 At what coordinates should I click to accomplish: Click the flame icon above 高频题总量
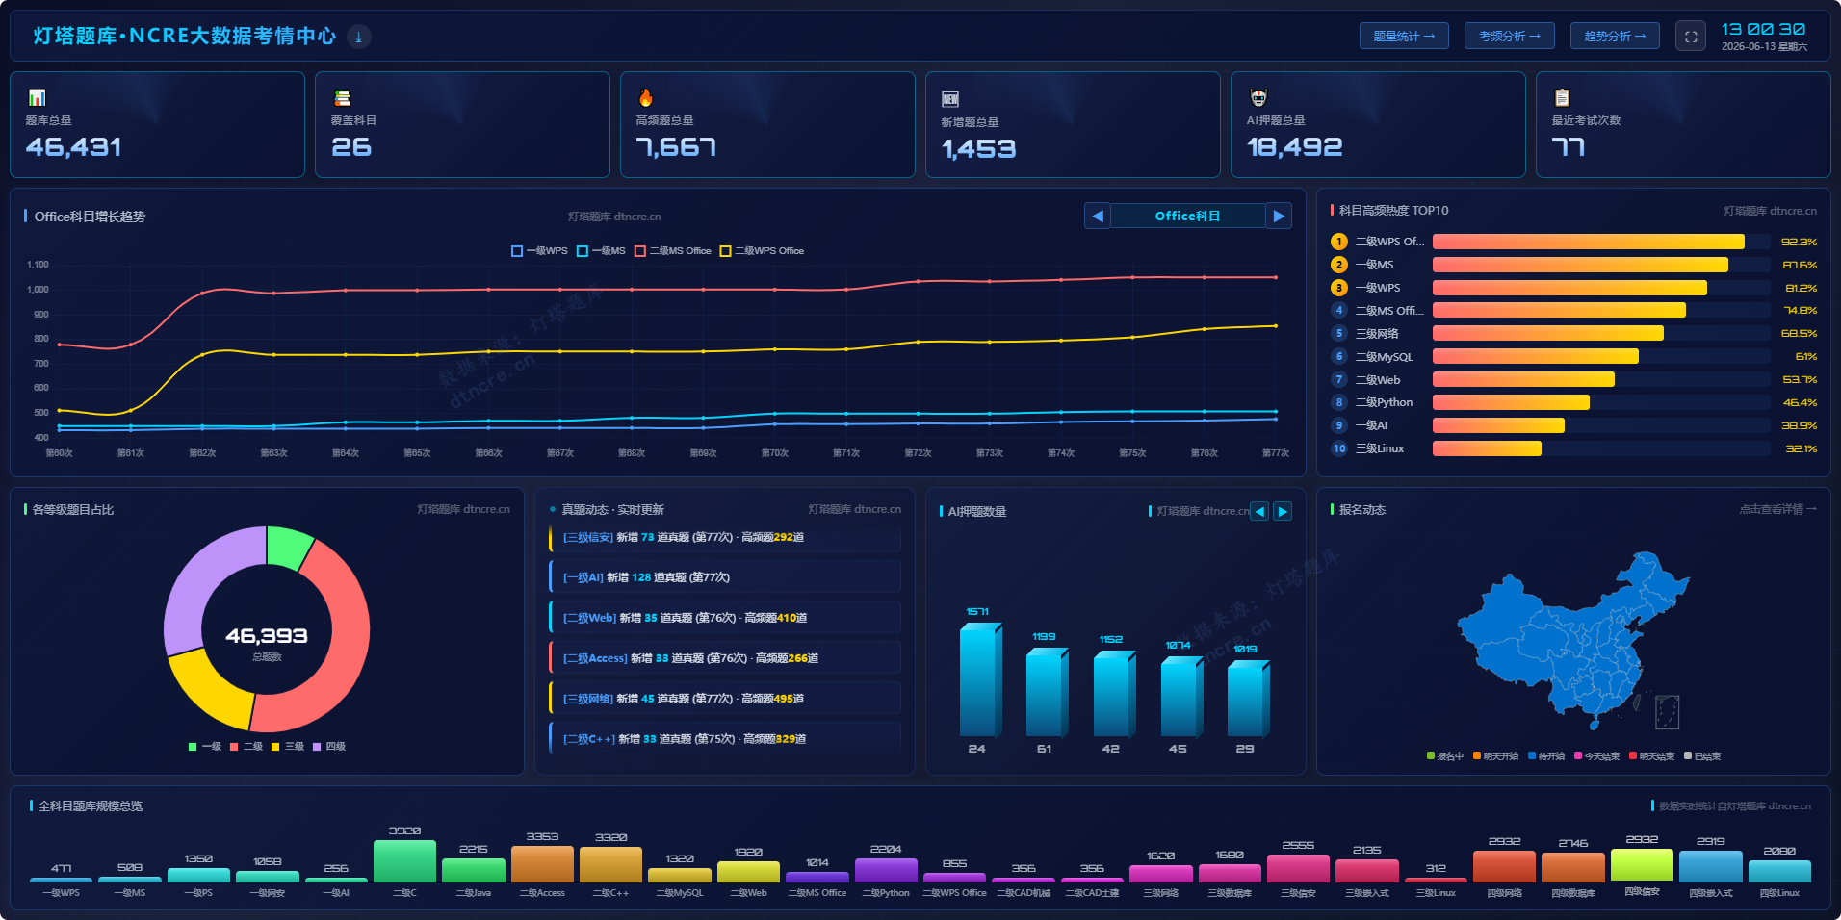(x=646, y=98)
